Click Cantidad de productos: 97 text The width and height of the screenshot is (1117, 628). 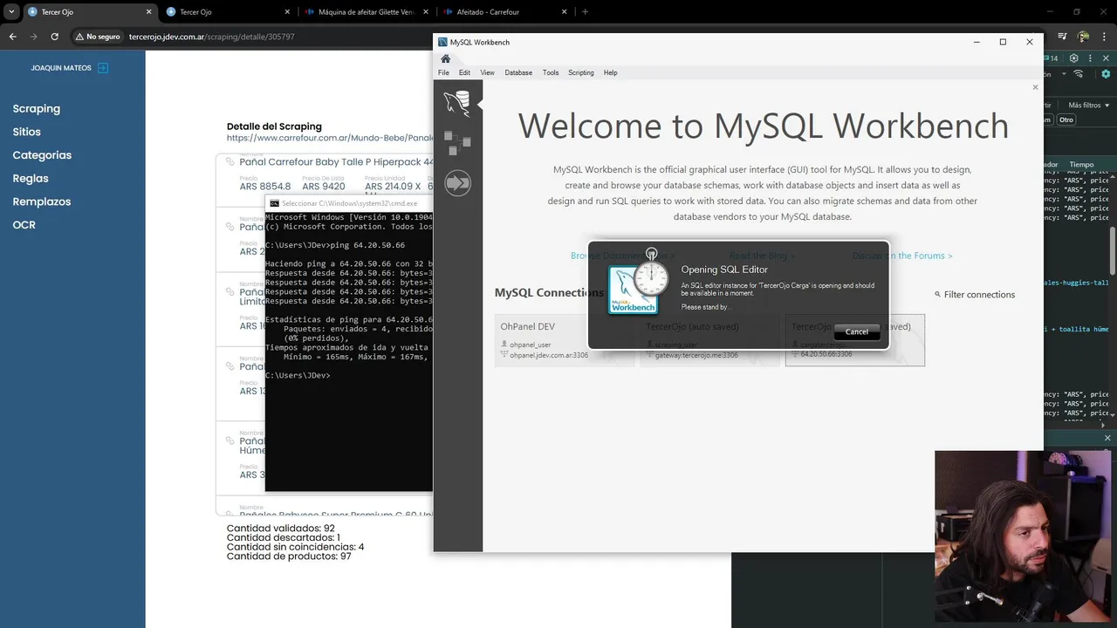point(289,556)
